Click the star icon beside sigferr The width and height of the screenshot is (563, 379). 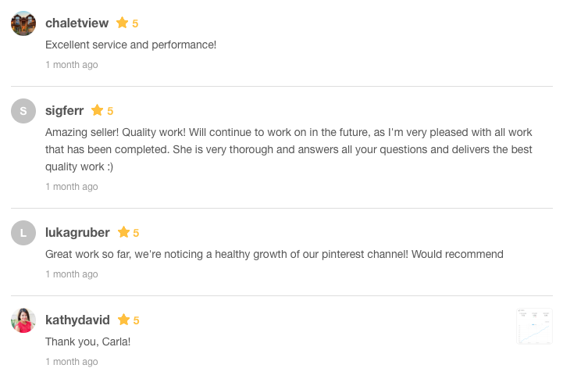[97, 110]
